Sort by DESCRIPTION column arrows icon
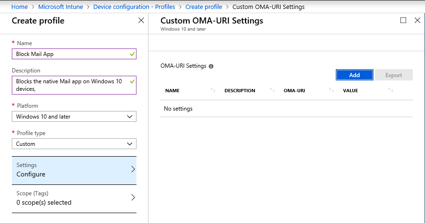425x223 pixels. pos(272,90)
